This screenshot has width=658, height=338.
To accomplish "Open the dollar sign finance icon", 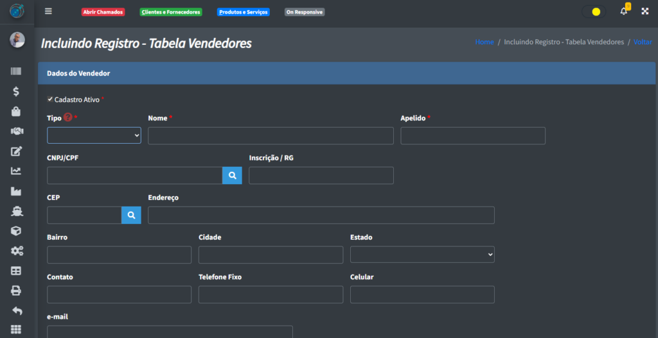I will 17,92.
